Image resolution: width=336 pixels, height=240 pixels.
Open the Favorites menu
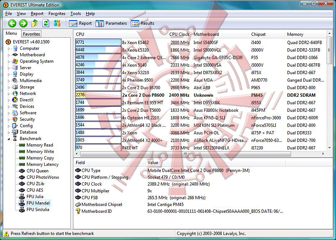click(x=57, y=14)
